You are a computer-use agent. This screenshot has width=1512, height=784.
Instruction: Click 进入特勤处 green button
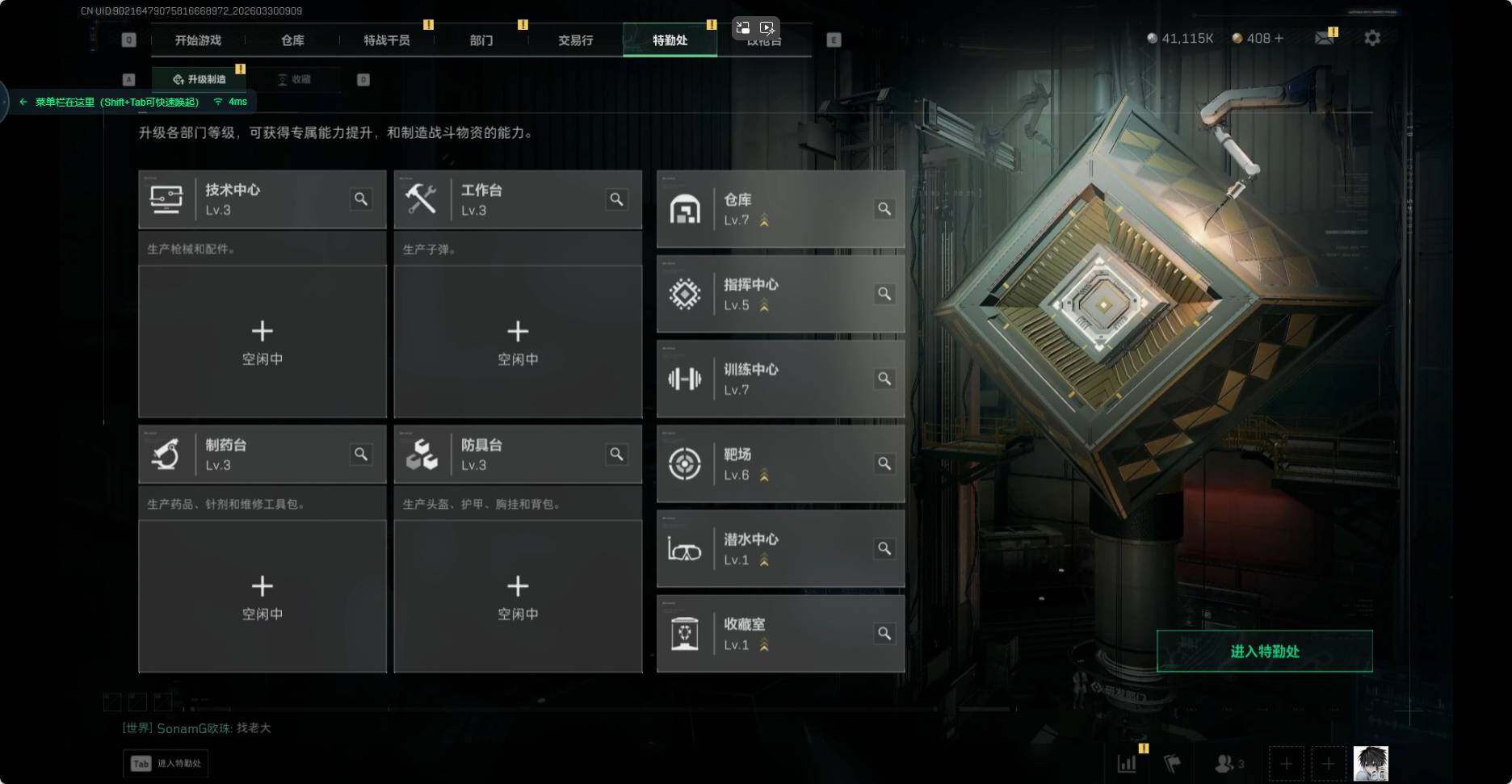1264,651
